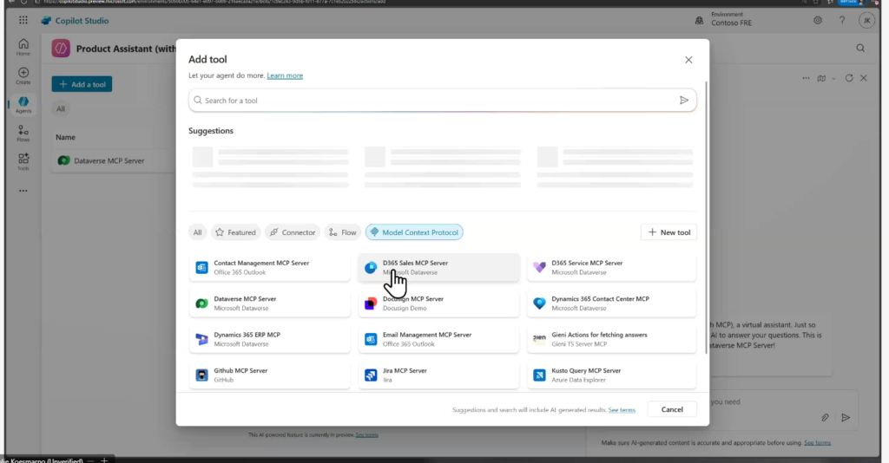Viewport: 889px width, 463px height.
Task: Click the search magnifier on the agent page
Action: tap(860, 48)
